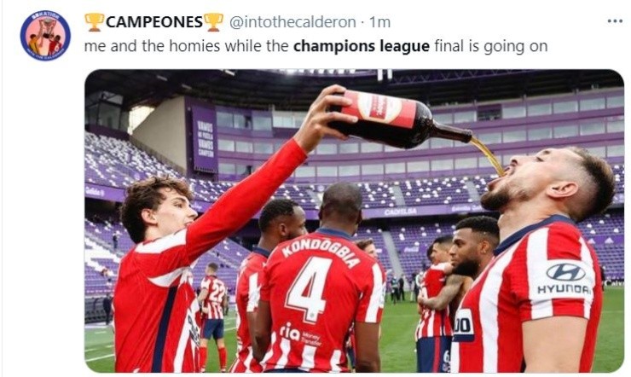The image size is (631, 377).
Task: Open the tweet via 1m timestamp
Action: pos(380,22)
